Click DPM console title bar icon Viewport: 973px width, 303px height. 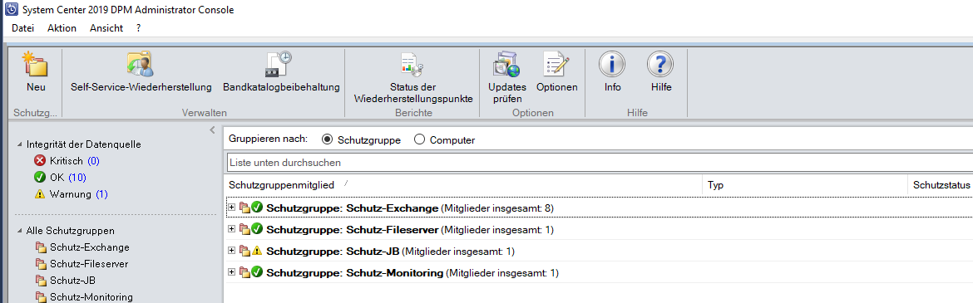[x=10, y=10]
